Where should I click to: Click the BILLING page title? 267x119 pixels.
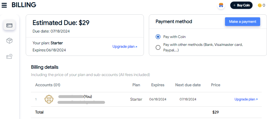point(24,5)
